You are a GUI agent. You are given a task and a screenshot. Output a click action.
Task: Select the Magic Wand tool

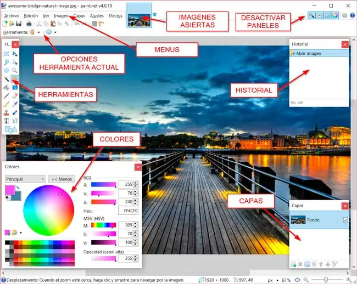pyautogui.click(x=7, y=78)
